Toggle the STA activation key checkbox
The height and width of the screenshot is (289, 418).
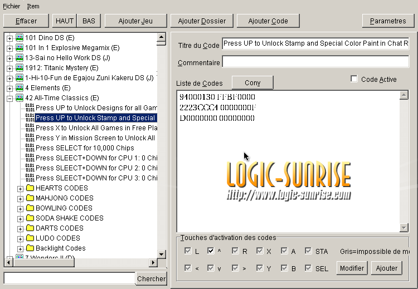(308, 251)
